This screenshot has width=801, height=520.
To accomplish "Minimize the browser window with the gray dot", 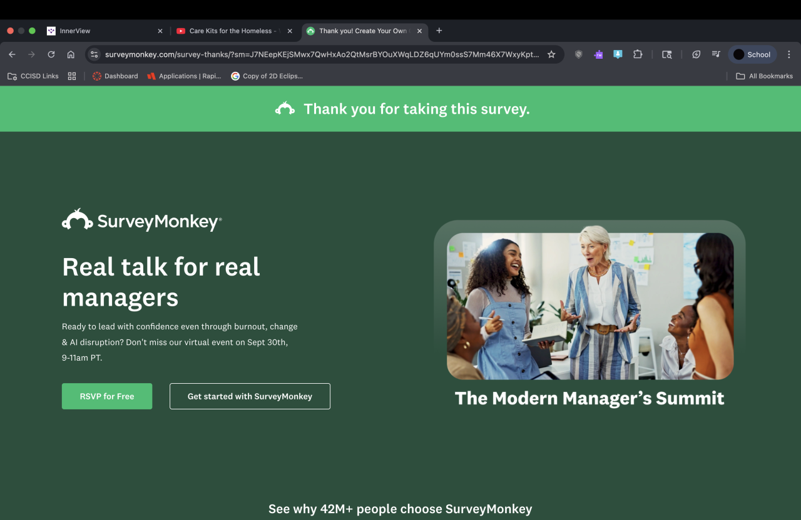I will [x=21, y=31].
